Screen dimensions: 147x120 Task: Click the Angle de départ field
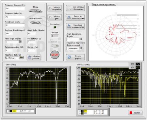[9, 34]
